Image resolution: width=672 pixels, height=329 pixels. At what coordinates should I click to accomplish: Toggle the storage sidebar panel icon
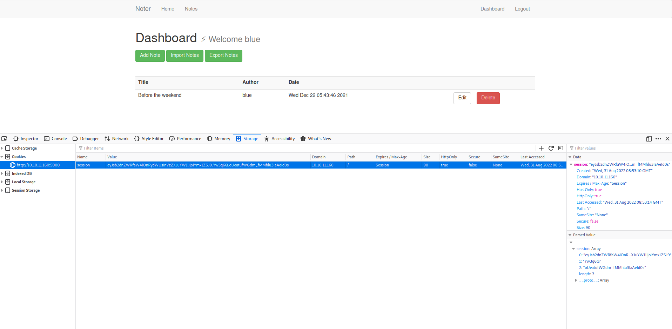561,148
